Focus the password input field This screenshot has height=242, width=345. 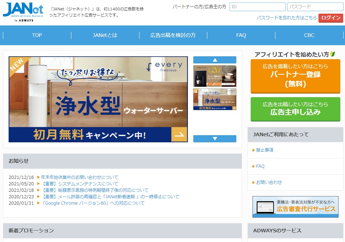[x=315, y=7]
